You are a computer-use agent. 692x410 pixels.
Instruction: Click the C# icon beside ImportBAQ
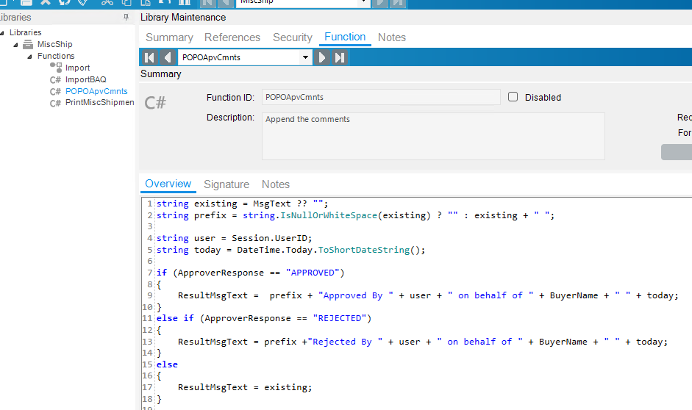click(x=55, y=79)
